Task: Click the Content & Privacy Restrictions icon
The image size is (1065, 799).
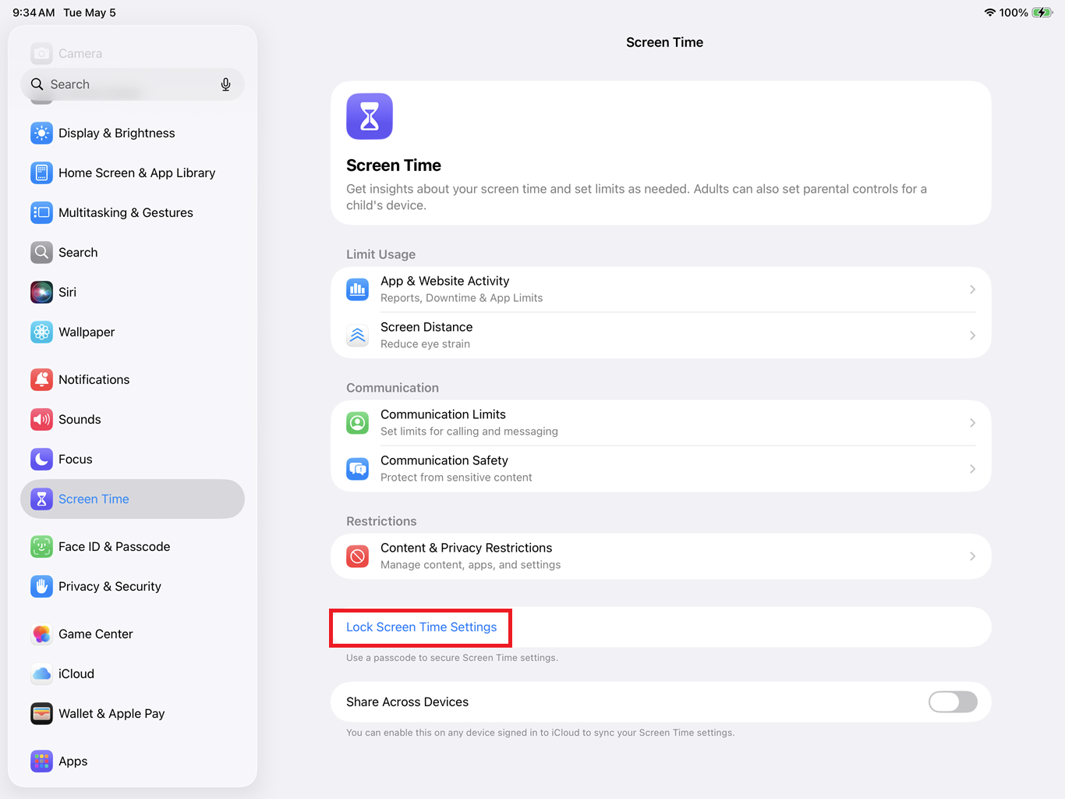Action: pos(358,556)
